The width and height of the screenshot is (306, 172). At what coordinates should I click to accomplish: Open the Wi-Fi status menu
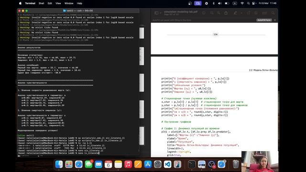point(242,3)
